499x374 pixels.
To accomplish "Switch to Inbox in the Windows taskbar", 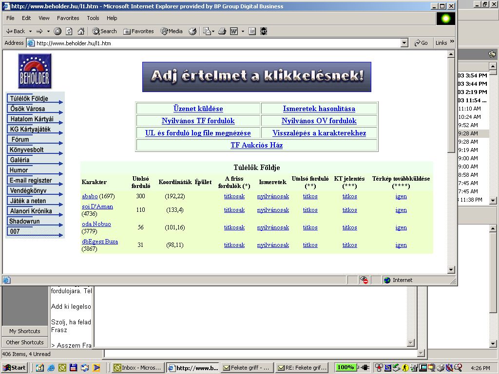I will (137, 368).
